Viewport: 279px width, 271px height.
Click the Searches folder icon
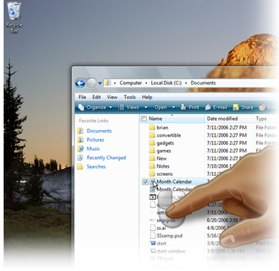click(80, 166)
